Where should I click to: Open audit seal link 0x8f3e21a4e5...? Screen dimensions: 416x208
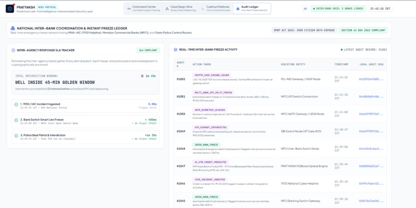(x=371, y=201)
